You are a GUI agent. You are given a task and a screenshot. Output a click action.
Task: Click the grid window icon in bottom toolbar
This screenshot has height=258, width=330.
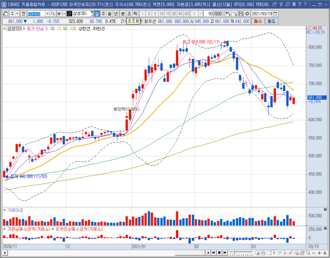pyautogui.click(x=257, y=253)
